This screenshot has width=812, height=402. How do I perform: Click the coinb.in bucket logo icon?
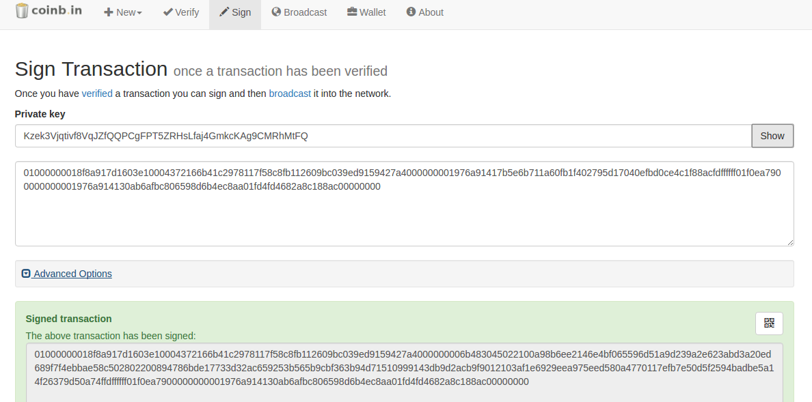[x=23, y=11]
